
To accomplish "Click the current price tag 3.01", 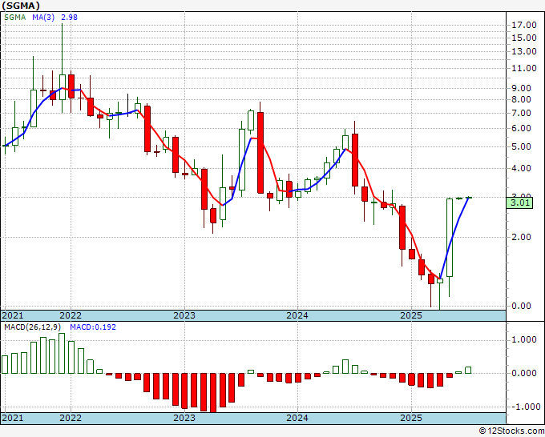I will (x=519, y=202).
